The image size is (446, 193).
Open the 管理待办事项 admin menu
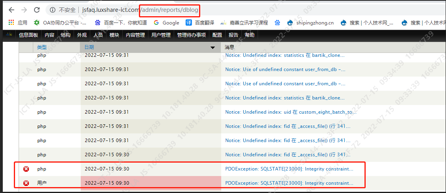coord(192,35)
